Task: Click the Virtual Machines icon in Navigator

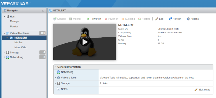Action: tap(8, 33)
